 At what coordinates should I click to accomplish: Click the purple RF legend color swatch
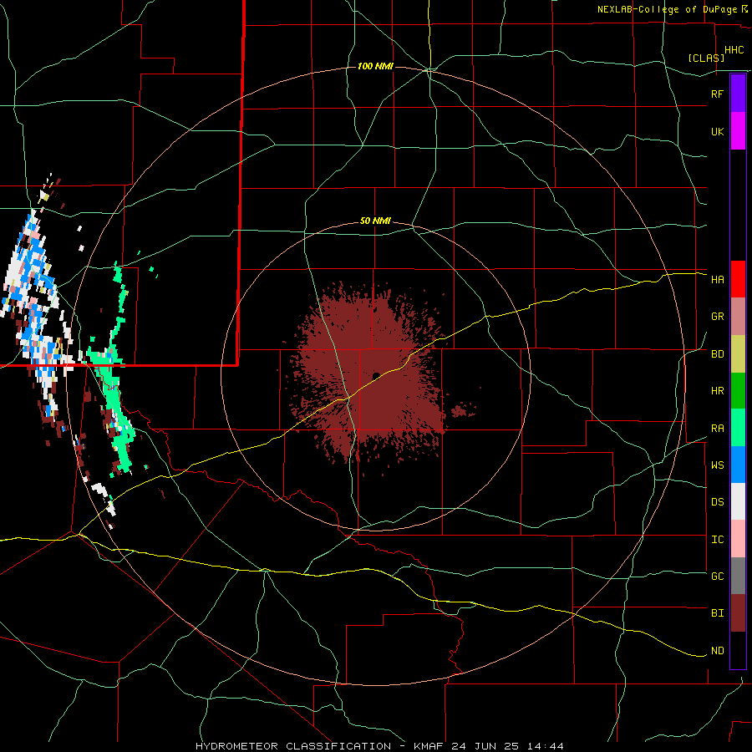(738, 94)
